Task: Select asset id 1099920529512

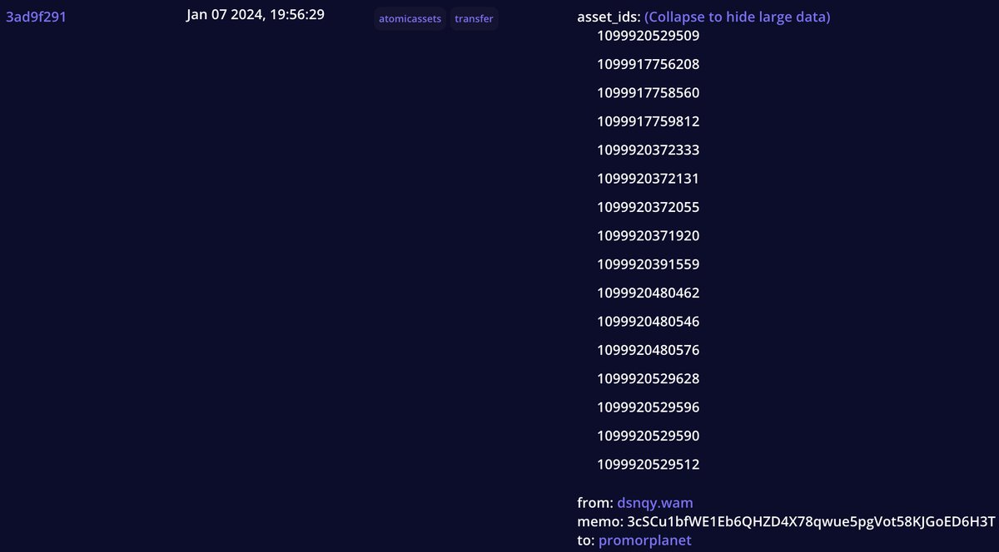Action: pyautogui.click(x=649, y=464)
